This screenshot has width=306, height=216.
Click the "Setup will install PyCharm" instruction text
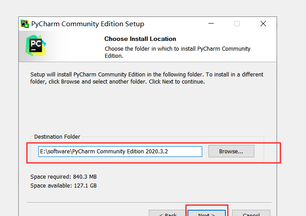(x=147, y=78)
